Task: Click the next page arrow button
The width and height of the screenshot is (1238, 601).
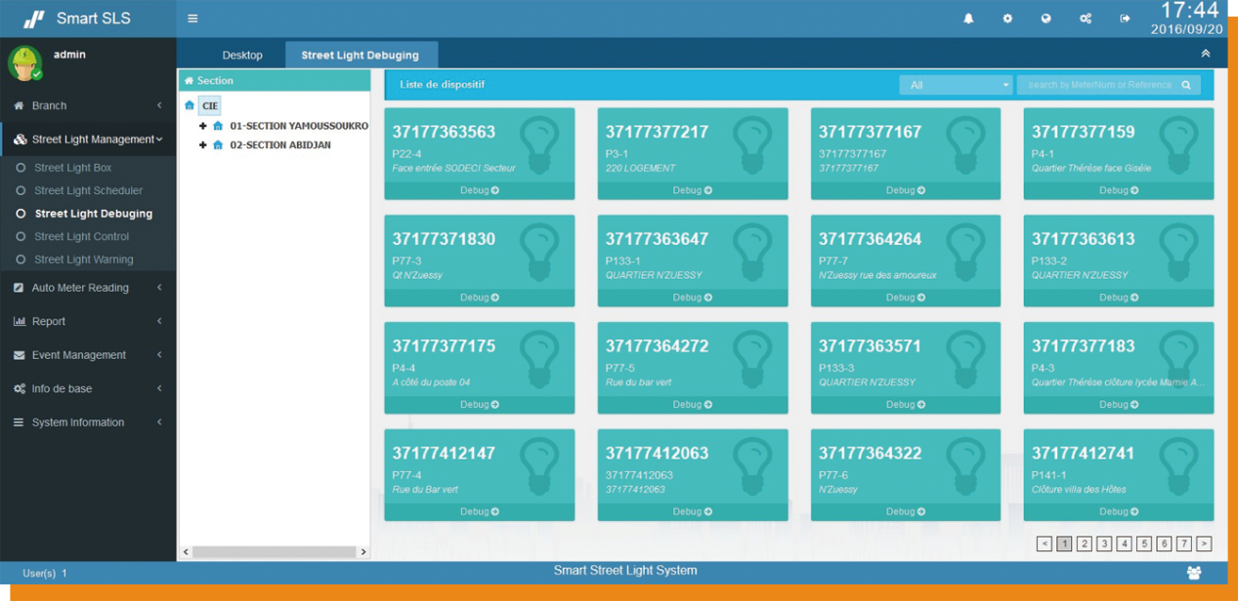Action: click(1204, 543)
